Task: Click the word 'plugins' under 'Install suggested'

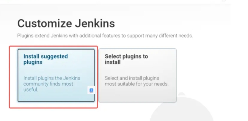Action: (33, 62)
